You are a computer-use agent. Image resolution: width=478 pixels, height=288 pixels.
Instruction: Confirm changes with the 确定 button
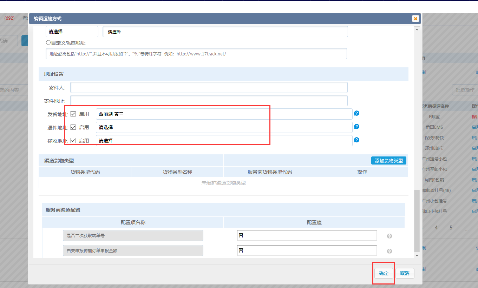tap(383, 273)
